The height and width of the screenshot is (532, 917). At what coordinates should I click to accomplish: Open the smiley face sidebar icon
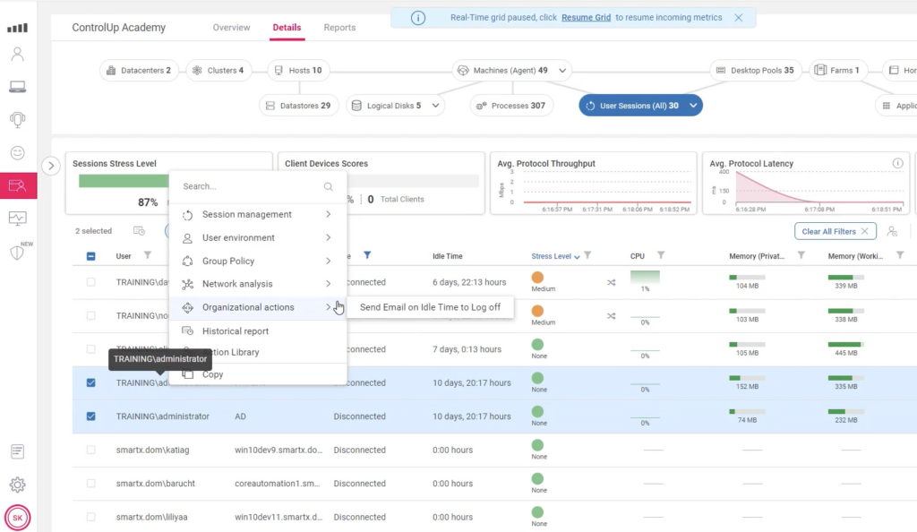coord(18,153)
